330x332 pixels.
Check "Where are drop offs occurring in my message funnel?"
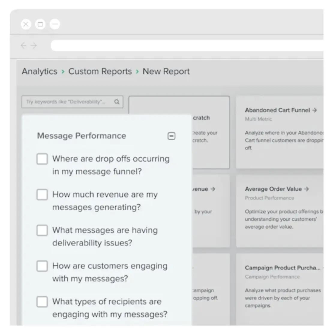(42, 159)
